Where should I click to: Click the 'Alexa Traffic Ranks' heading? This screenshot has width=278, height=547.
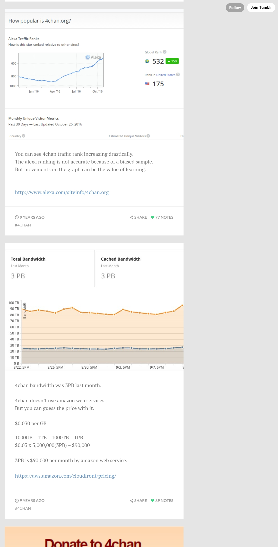pyautogui.click(x=24, y=39)
